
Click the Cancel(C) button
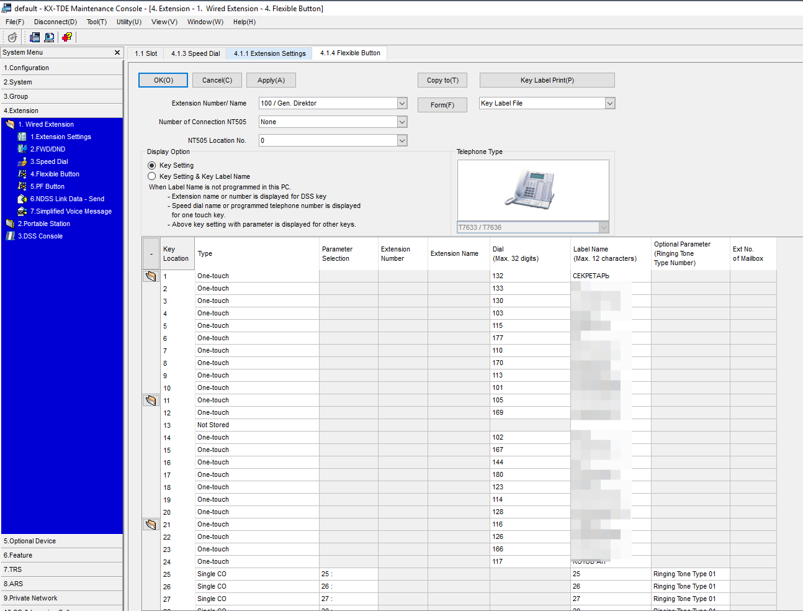217,80
